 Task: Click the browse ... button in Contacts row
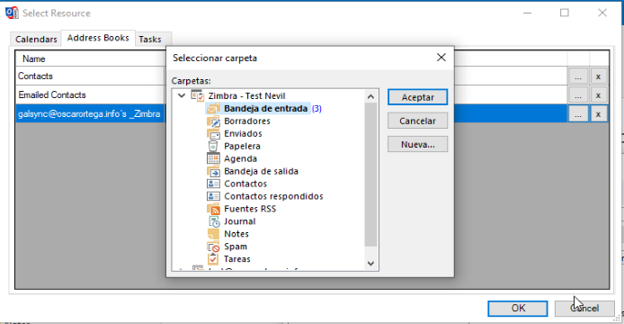[x=578, y=76]
